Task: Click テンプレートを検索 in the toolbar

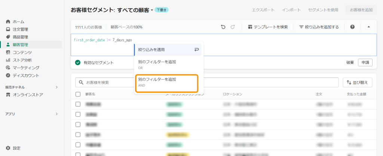Action: 268,27
